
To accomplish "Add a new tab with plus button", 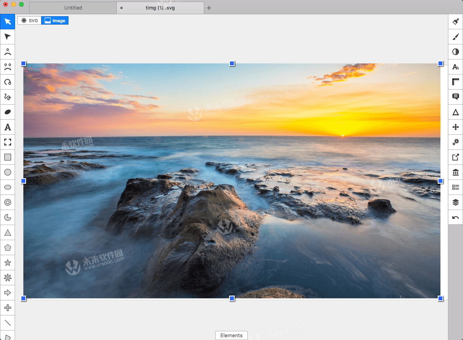I will pos(209,8).
